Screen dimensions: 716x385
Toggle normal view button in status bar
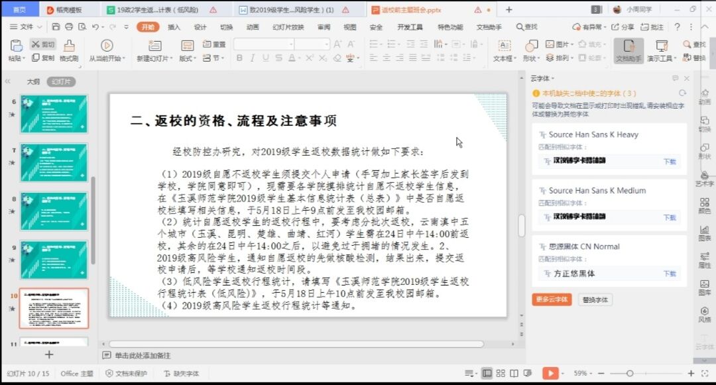click(487, 374)
